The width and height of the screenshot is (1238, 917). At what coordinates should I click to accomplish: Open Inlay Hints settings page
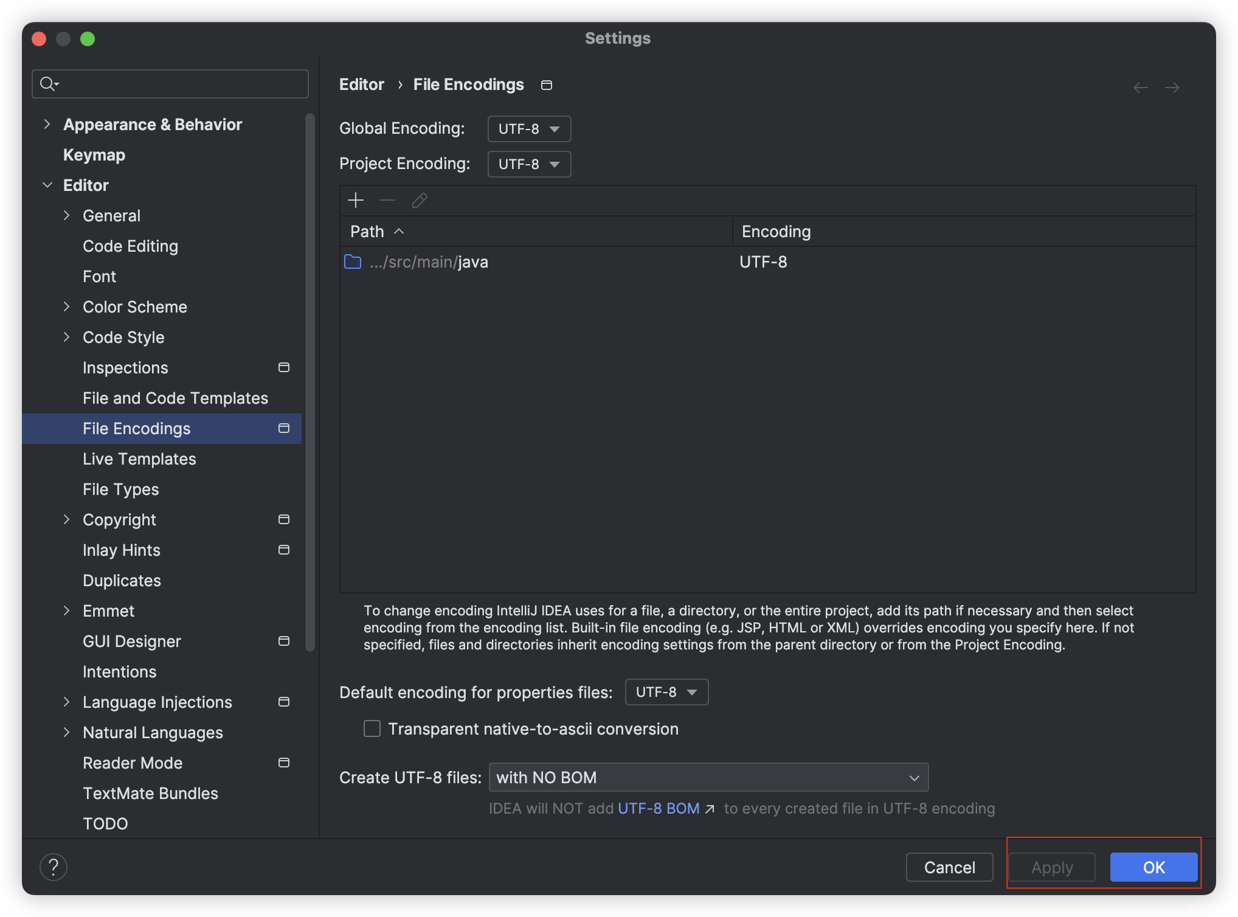tap(122, 550)
